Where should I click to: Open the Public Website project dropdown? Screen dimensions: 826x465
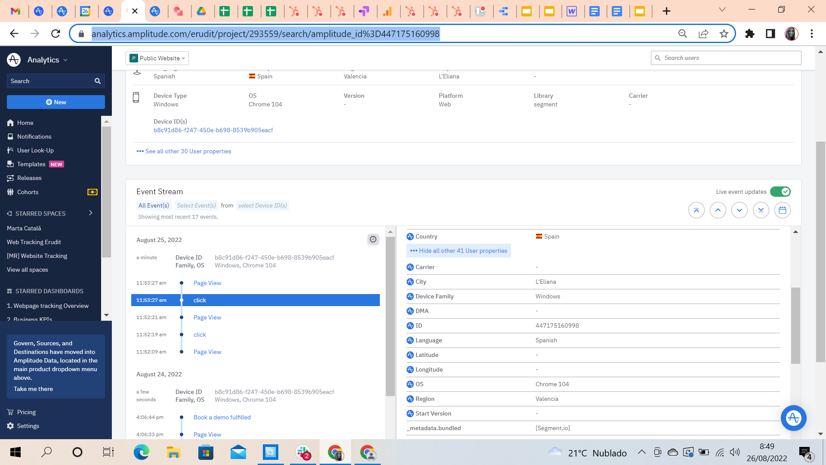point(157,58)
